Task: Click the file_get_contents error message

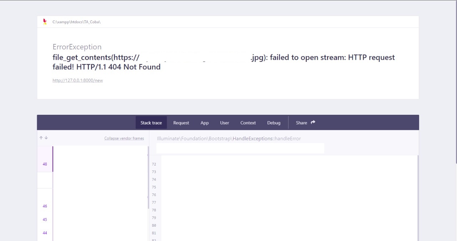Action: [x=224, y=62]
